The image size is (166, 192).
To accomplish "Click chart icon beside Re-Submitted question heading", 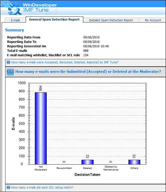I will pyautogui.click(x=10, y=72).
